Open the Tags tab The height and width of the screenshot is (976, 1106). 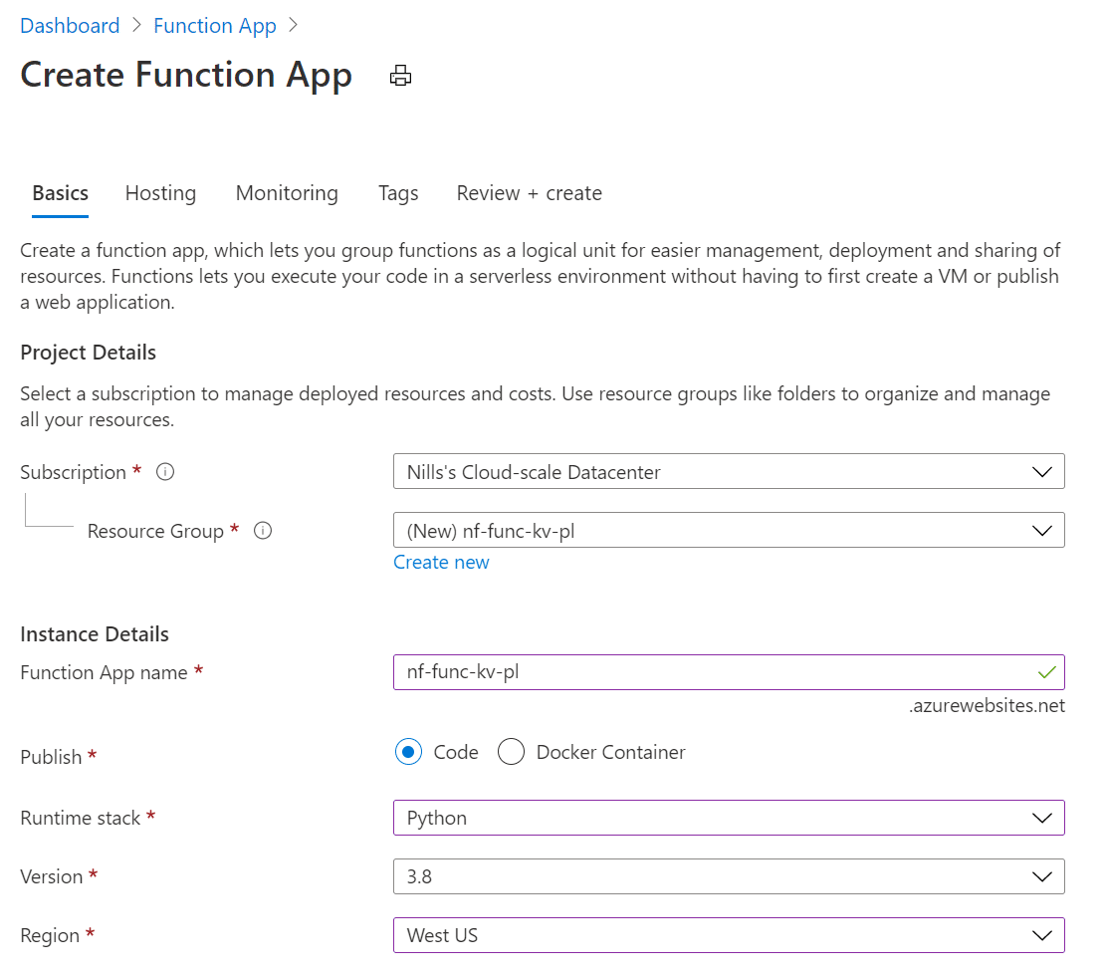397,192
